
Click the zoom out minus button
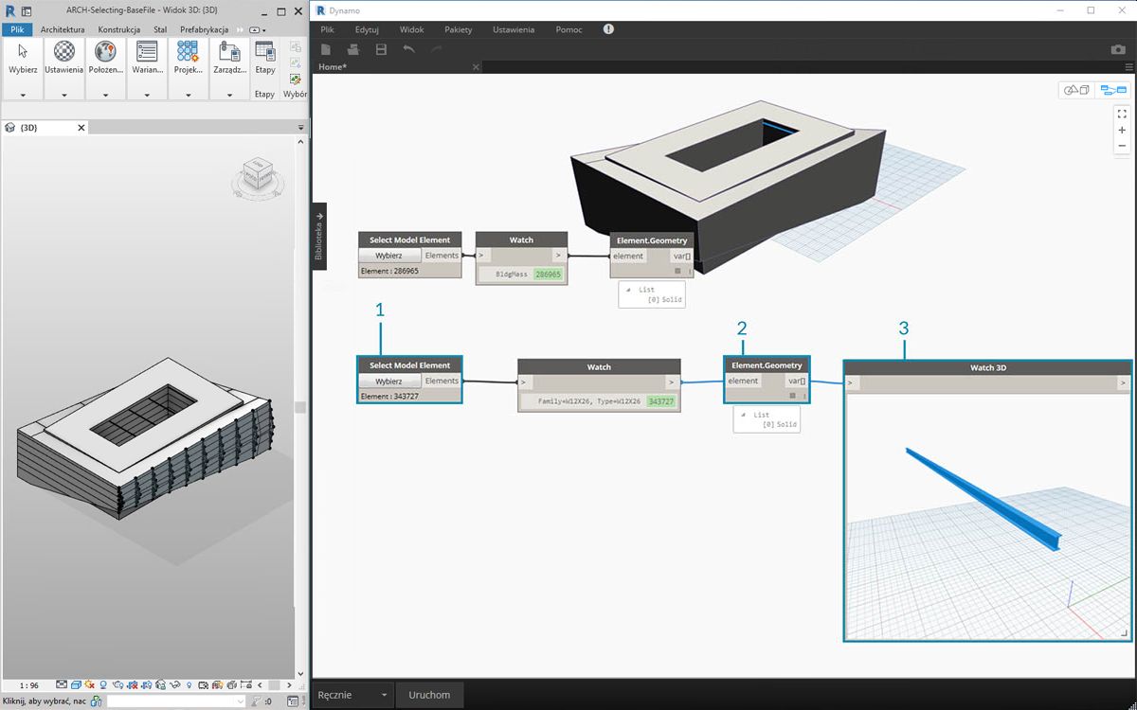coord(1122,146)
